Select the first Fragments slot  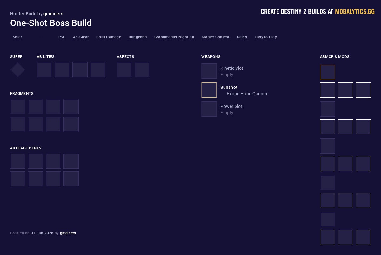(18, 107)
